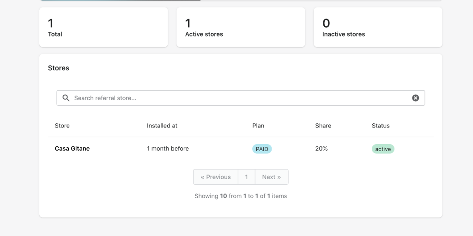Click the active status badge
Viewport: 473px width, 236px height.
[383, 149]
